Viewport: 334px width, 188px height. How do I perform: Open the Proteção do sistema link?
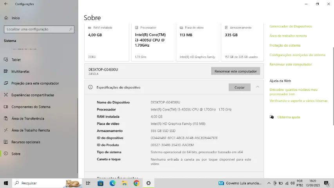tap(285, 45)
